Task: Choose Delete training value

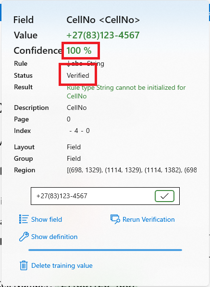Action: 62,265
